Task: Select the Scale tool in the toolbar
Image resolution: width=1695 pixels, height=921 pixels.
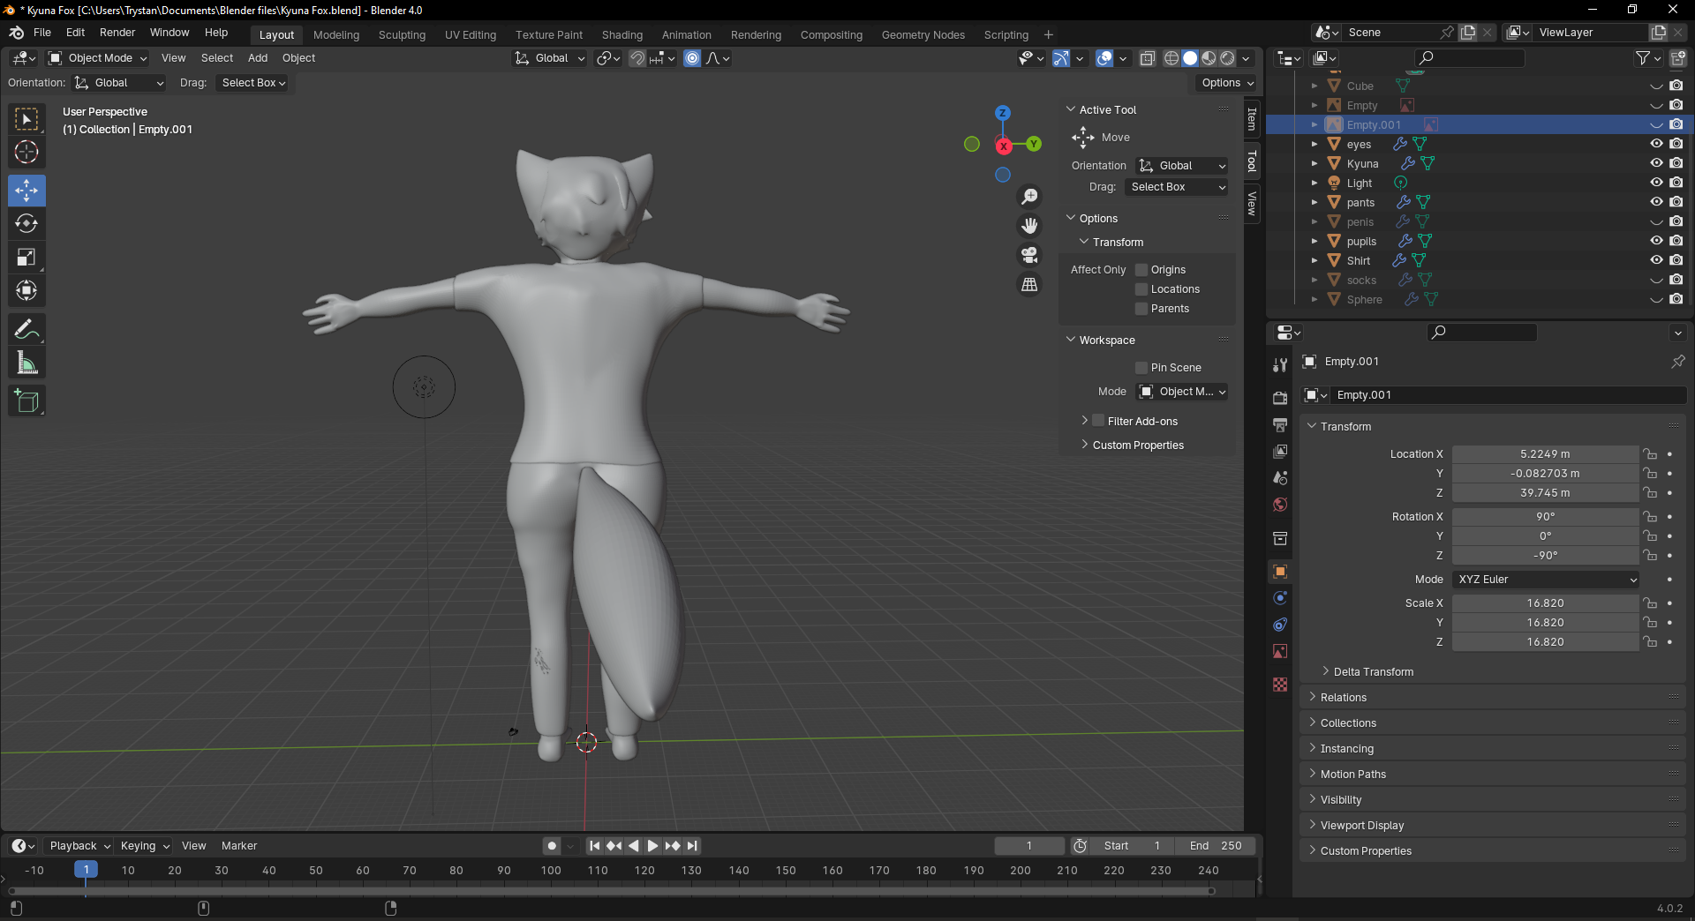Action: tap(26, 258)
